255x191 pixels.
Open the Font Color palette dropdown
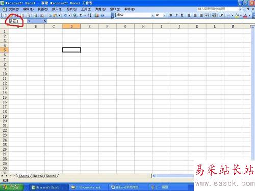[249, 15]
